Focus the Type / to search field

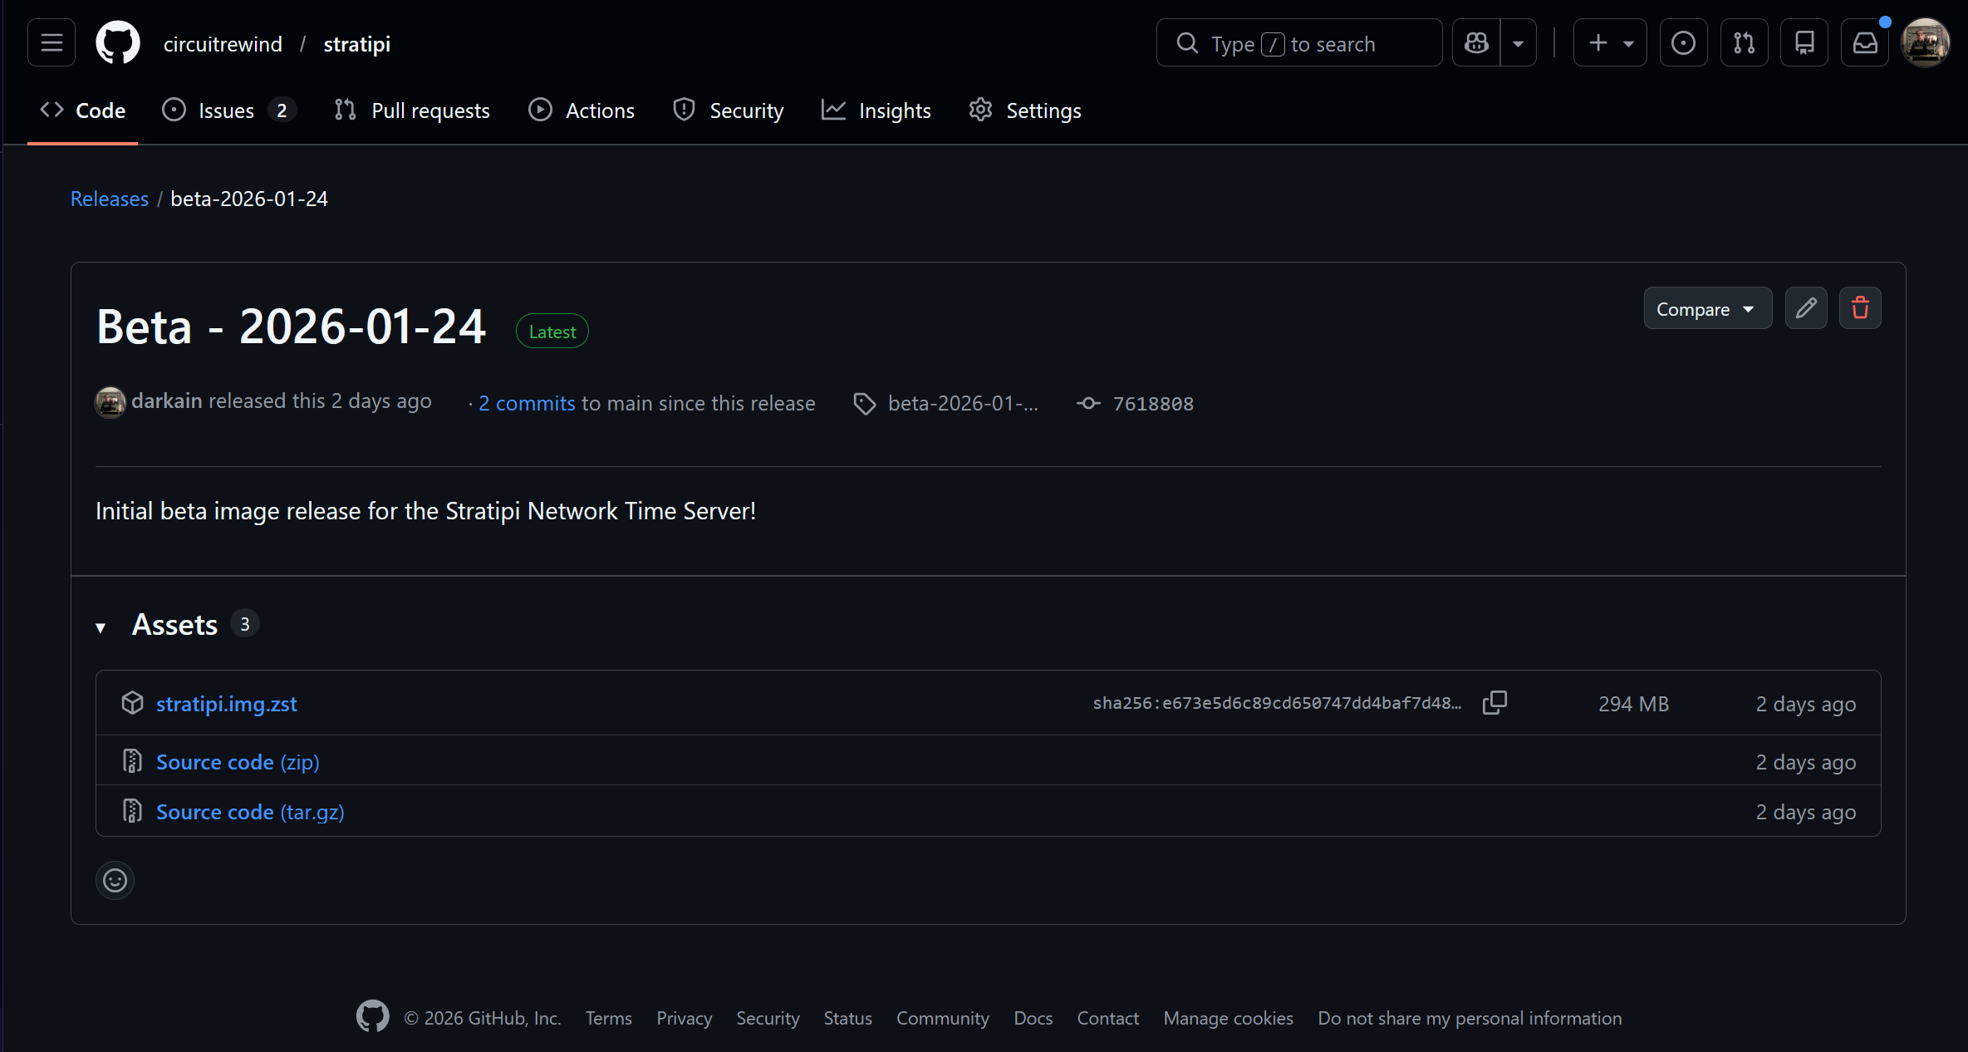(x=1298, y=43)
